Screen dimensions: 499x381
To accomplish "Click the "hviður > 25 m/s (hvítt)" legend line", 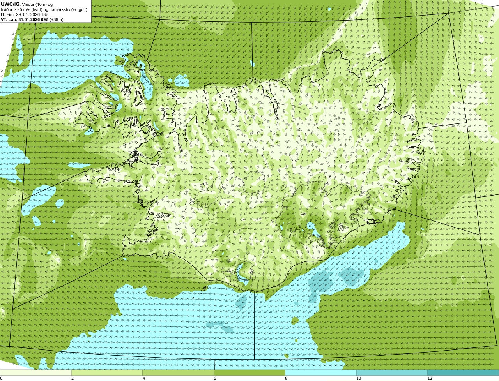I will [44, 9].
